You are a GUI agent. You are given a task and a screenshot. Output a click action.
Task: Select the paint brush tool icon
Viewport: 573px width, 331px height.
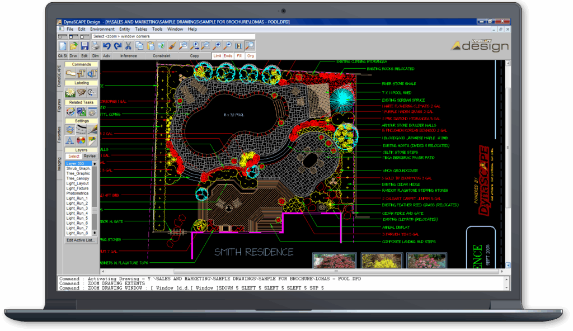pyautogui.click(x=172, y=46)
